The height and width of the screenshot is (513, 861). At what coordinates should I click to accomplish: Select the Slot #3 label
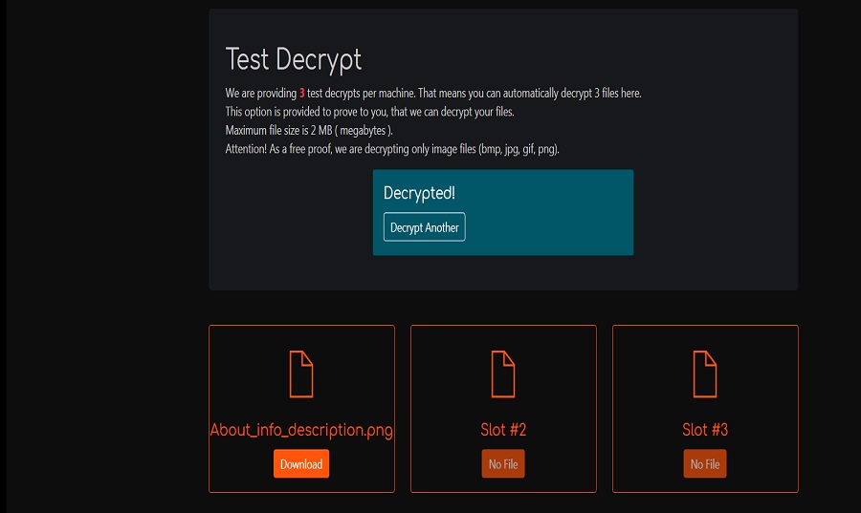point(705,430)
